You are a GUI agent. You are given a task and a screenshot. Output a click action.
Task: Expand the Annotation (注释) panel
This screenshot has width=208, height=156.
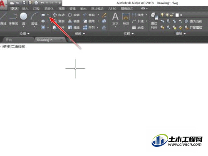129,34
